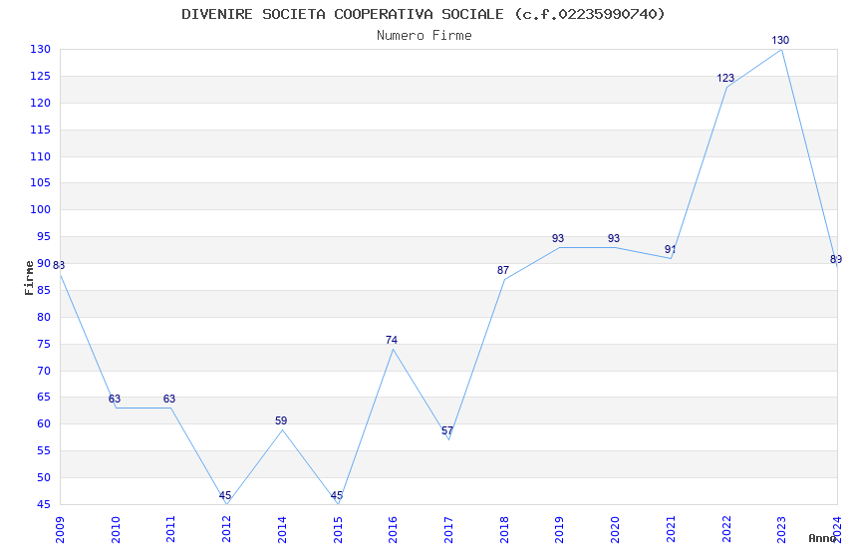Select the 2016 x-axis year label
Image resolution: width=847 pixels, height=548 pixels.
(393, 529)
